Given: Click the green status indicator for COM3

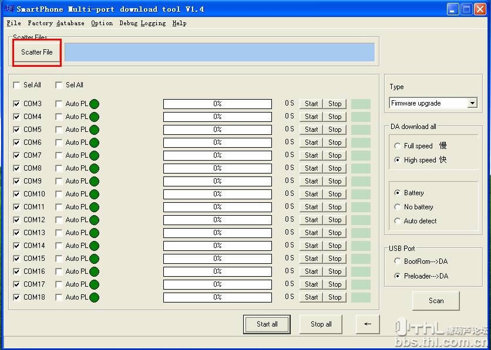Looking at the screenshot, I should click(94, 104).
